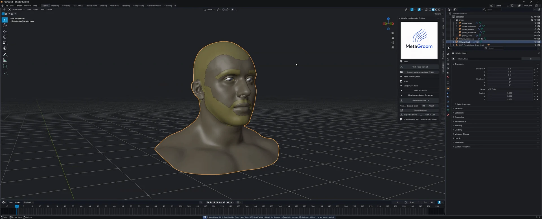
Task: Open the Scalp (Hairs) attach dropdown
Action: (414, 106)
